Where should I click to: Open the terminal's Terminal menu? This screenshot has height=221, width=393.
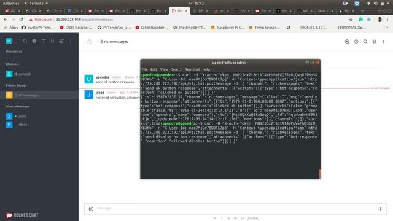coord(192,69)
